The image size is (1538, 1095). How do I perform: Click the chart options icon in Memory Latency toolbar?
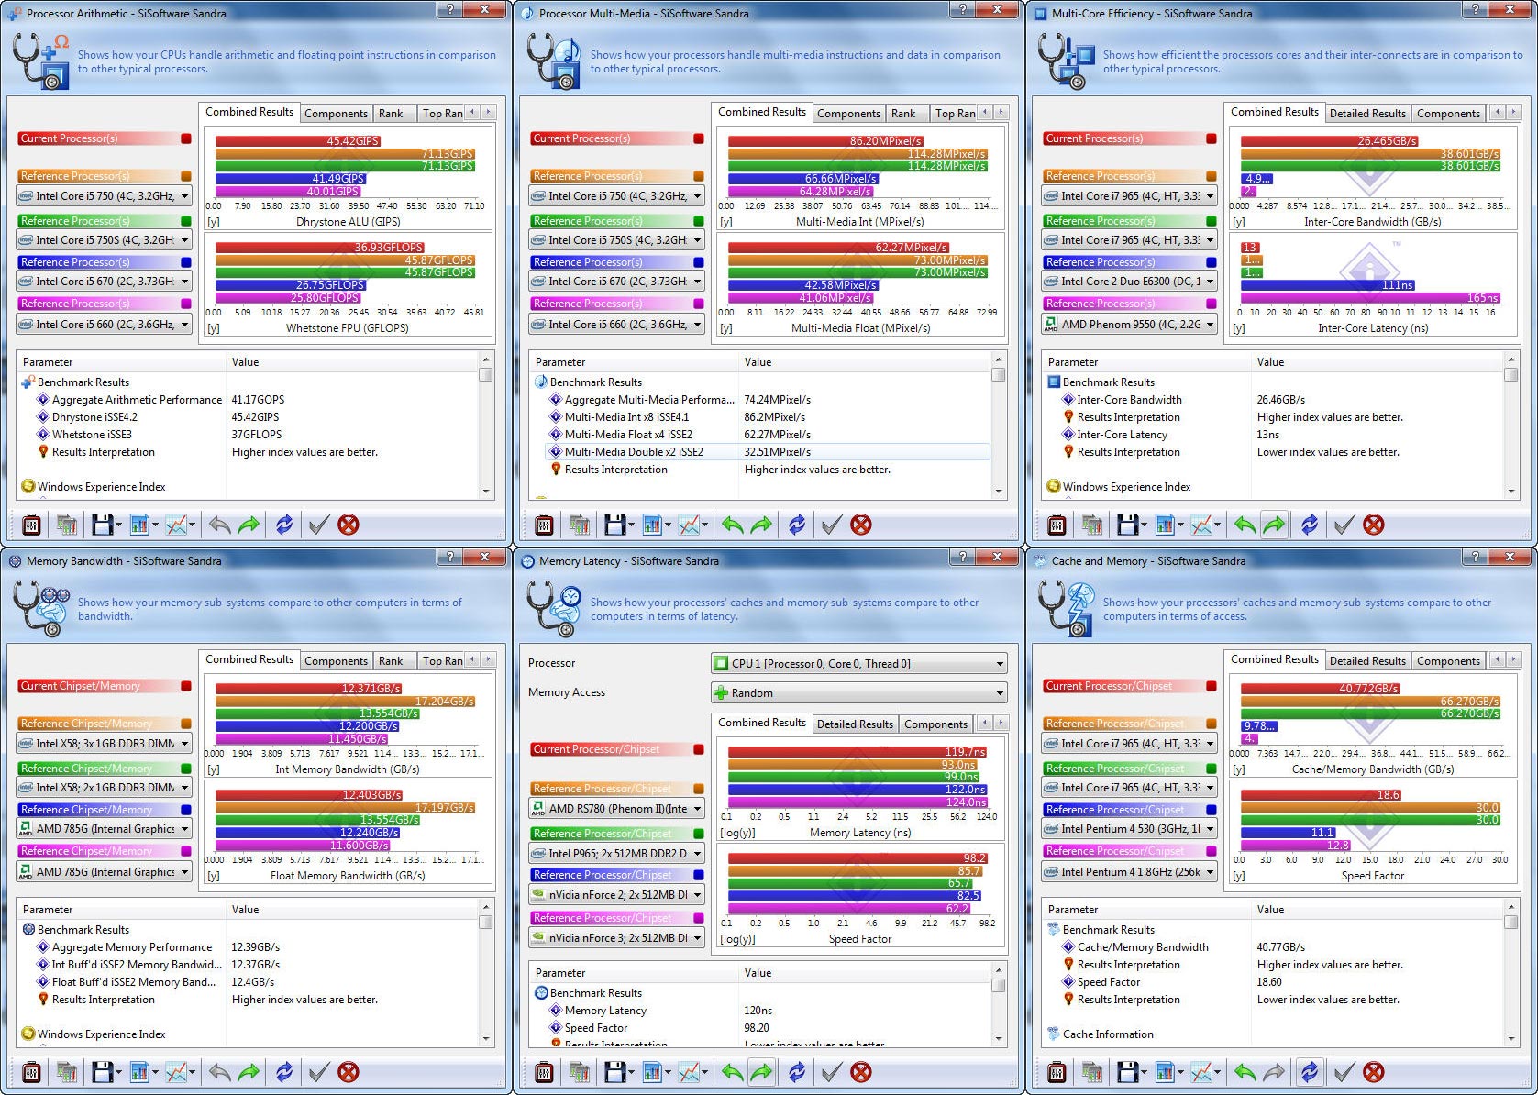coord(653,1072)
